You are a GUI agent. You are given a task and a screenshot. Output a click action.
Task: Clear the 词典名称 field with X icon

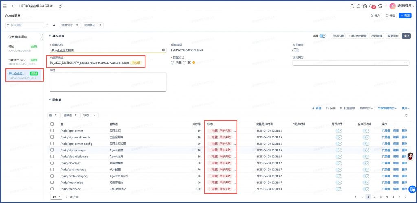pyautogui.click(x=164, y=50)
